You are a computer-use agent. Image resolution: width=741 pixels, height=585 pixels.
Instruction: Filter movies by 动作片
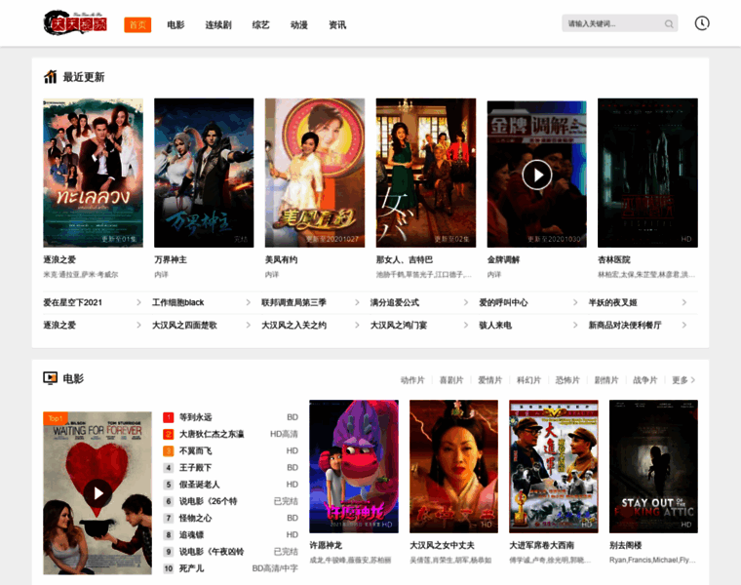(412, 380)
